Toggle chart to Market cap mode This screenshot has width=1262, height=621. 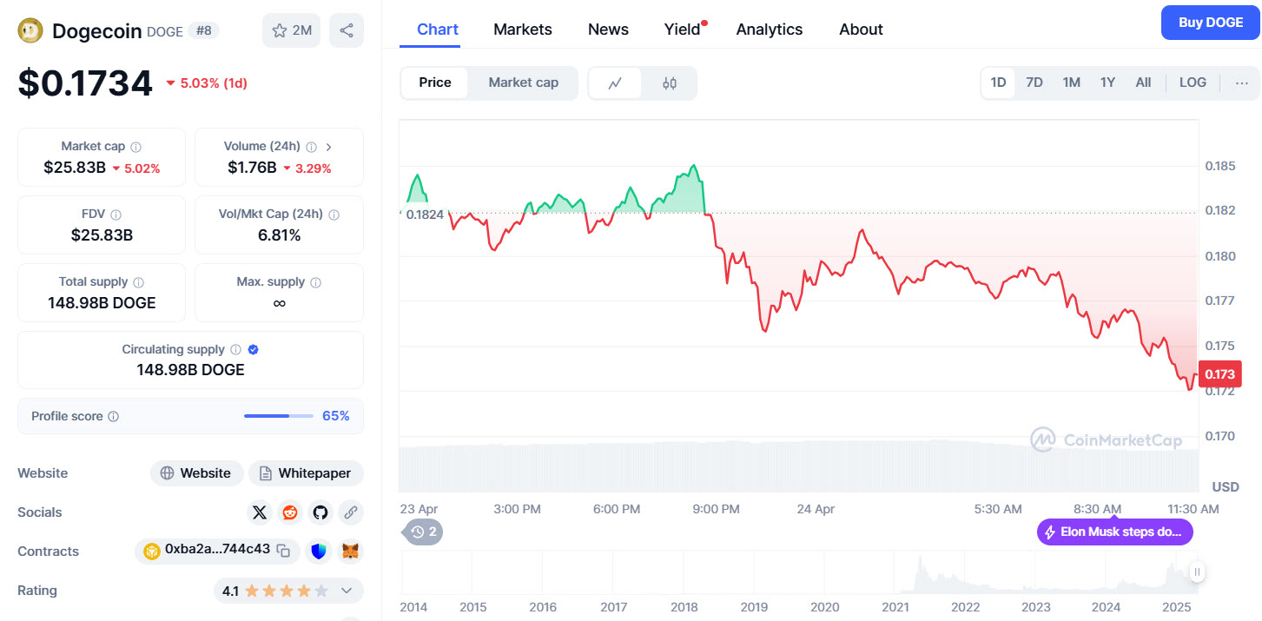coord(523,83)
